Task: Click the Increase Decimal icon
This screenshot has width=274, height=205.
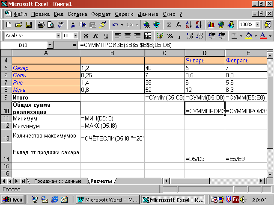Action: tap(189, 36)
